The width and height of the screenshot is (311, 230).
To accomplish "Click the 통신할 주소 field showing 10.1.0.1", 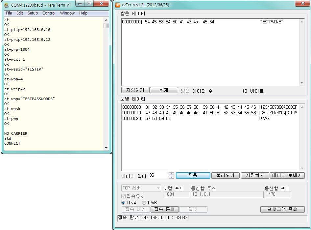I will click(227, 194).
